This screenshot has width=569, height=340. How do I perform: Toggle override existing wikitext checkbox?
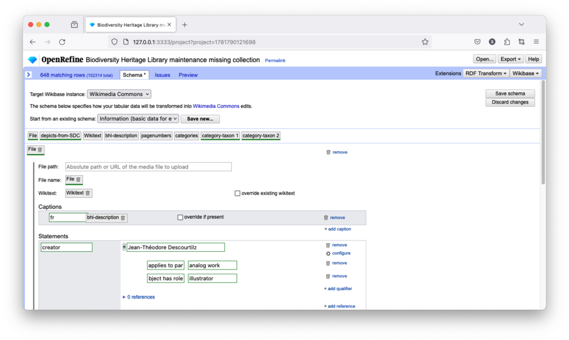(237, 193)
